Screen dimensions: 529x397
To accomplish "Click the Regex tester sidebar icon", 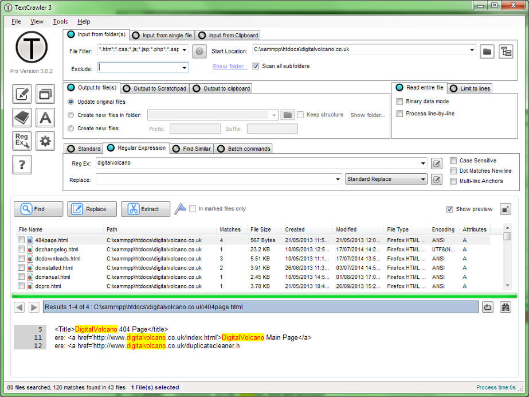I will click(x=22, y=141).
